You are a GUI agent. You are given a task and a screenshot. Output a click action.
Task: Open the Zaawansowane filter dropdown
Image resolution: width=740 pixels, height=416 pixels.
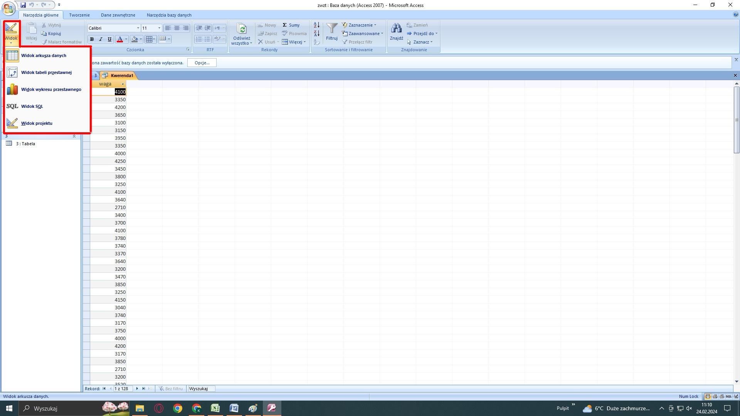coord(363,34)
